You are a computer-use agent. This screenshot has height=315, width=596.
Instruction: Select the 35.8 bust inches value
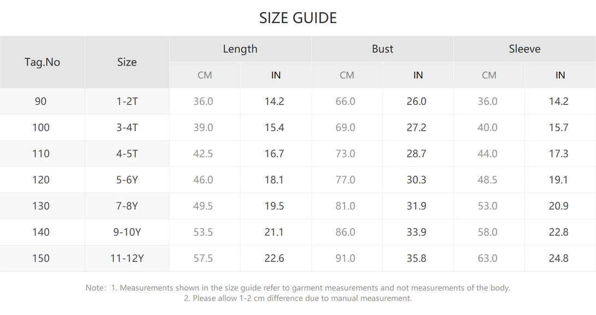417,258
